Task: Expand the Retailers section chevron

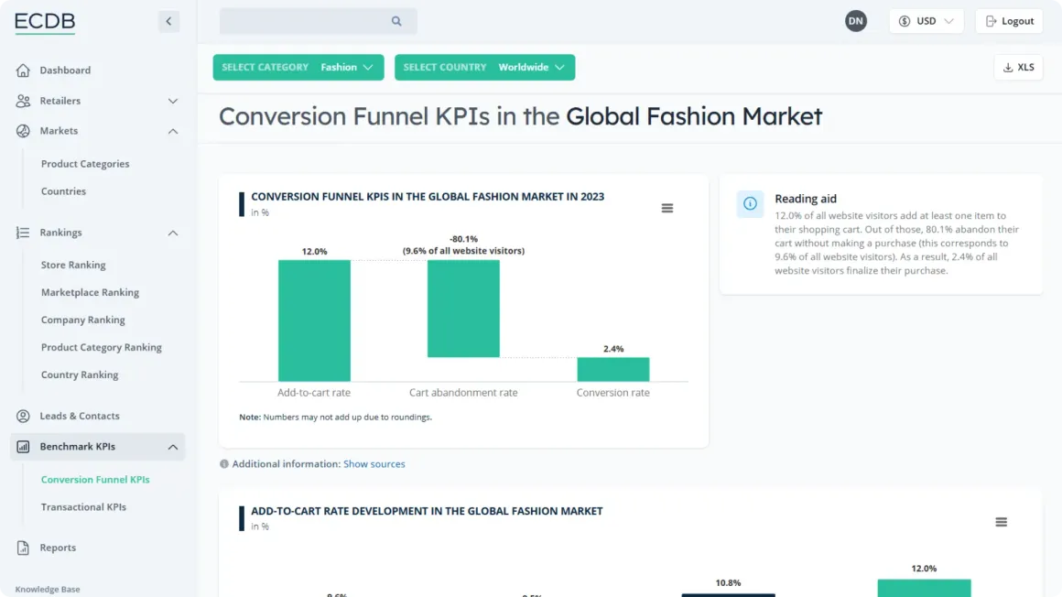Action: coord(173,101)
